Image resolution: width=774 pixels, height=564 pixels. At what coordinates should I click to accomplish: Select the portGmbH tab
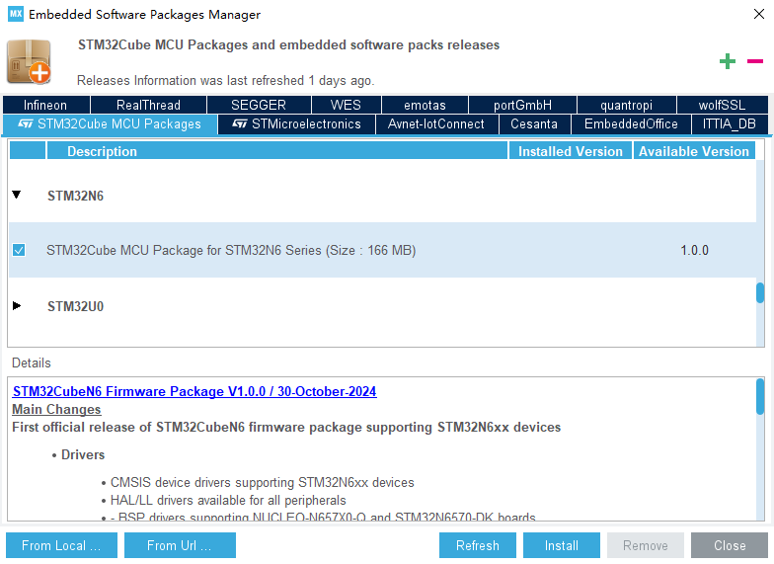point(522,105)
